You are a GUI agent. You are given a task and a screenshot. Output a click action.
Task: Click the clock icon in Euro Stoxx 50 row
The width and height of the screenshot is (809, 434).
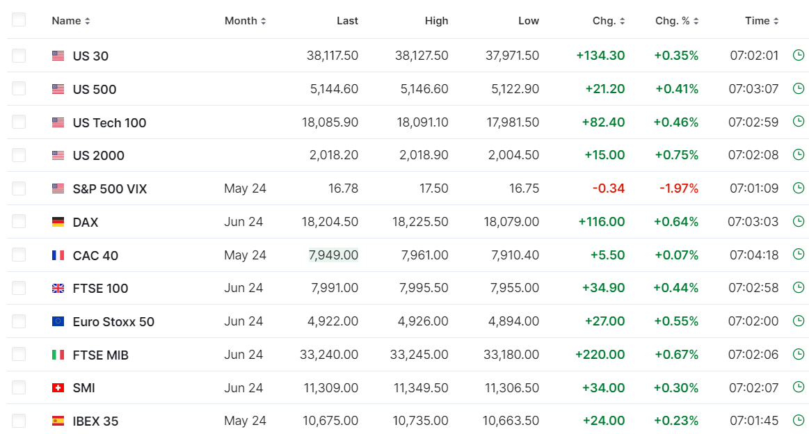click(798, 321)
